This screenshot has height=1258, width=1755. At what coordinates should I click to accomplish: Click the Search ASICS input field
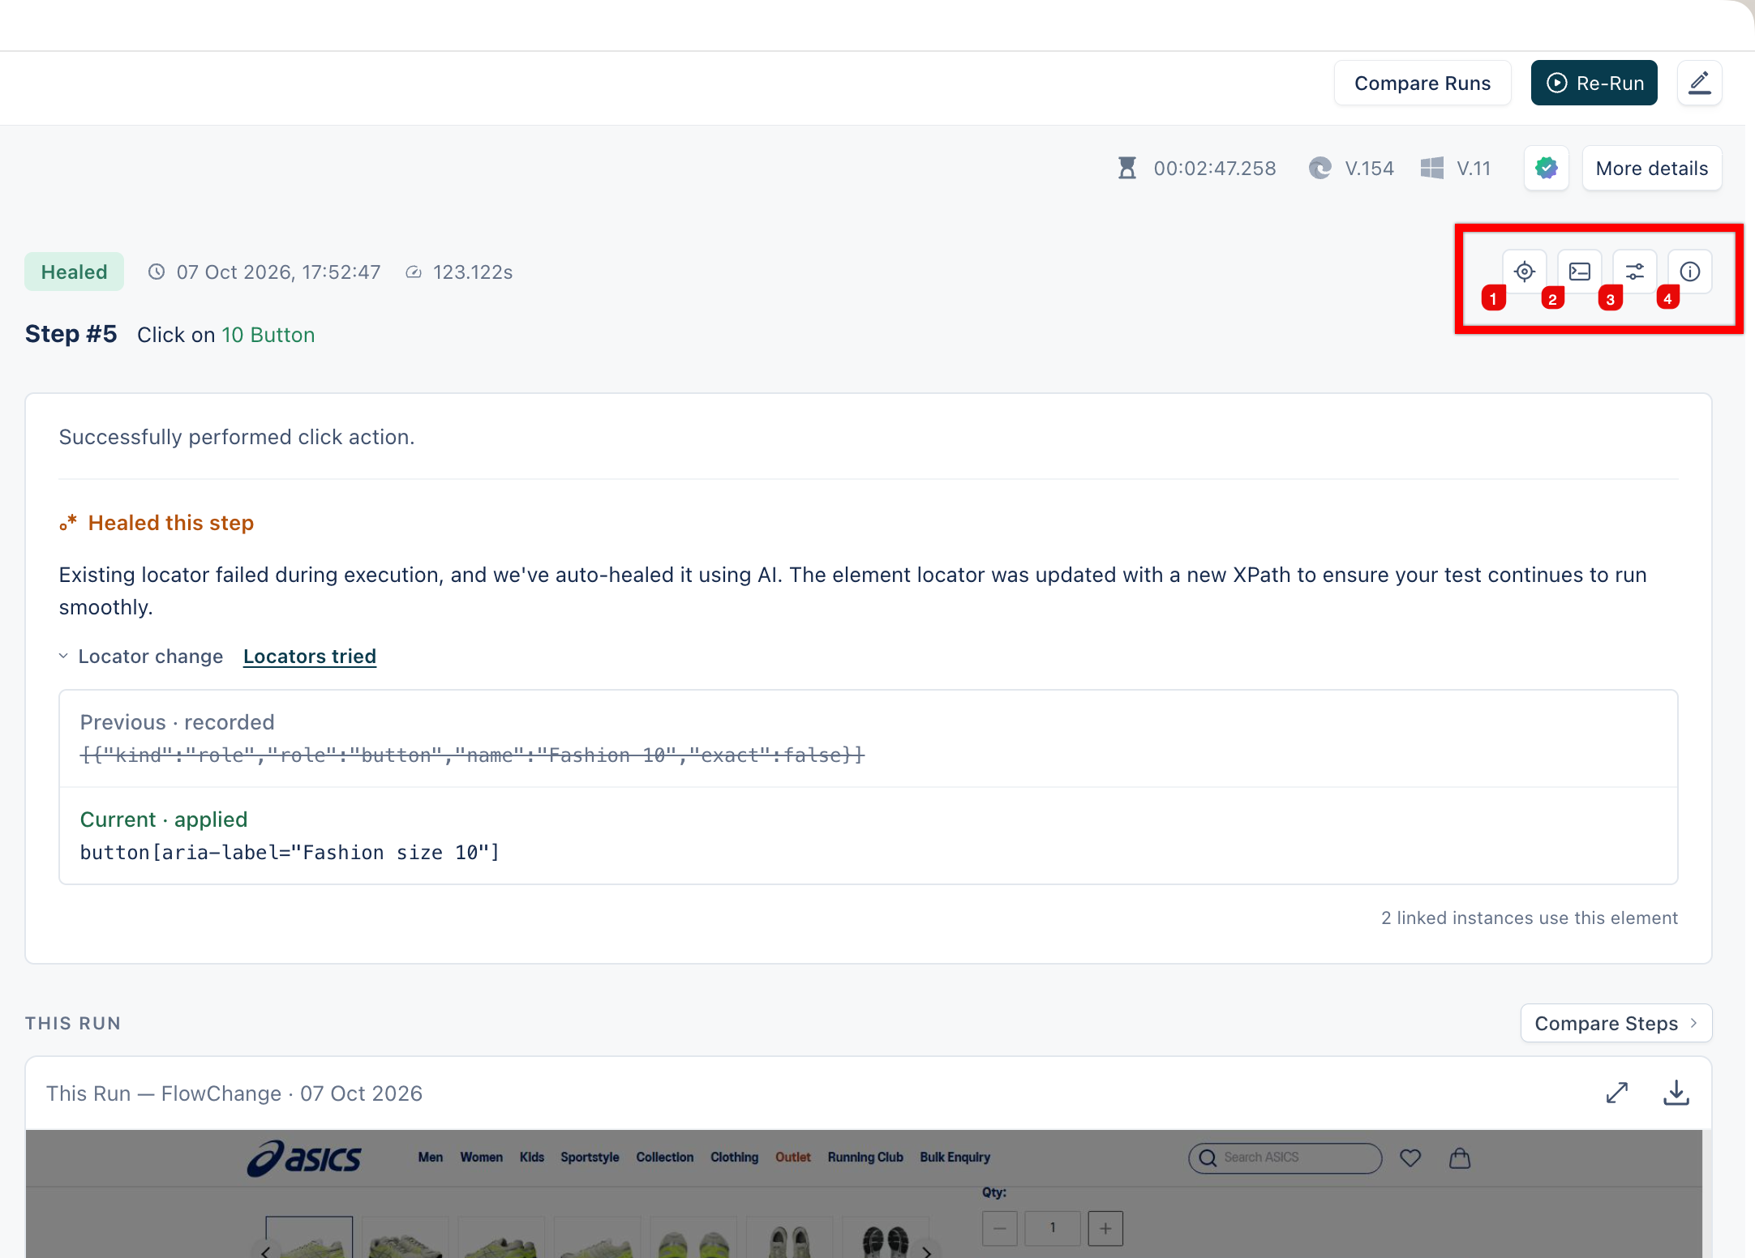pos(1285,1157)
